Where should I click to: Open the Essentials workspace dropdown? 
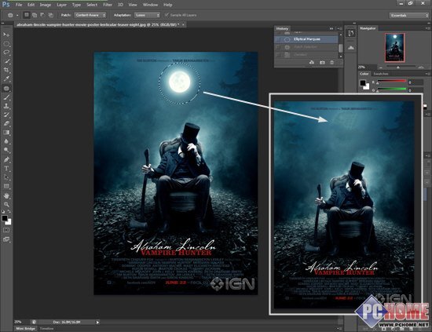409,16
